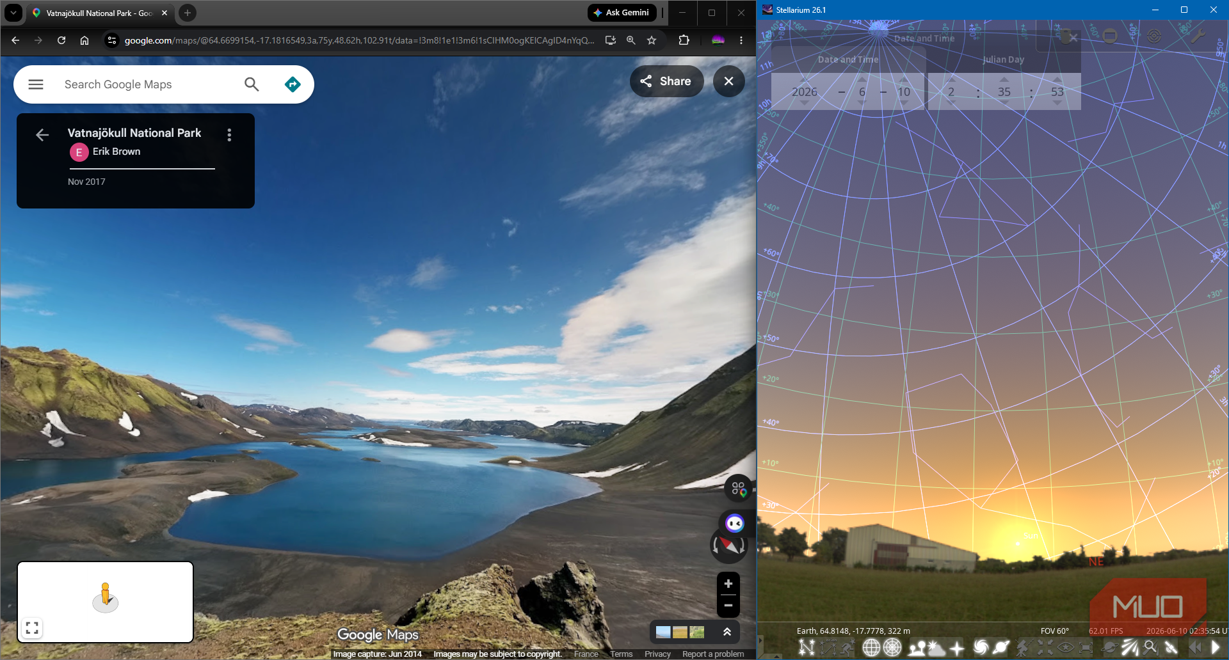Decrement the year 2026 spinner
The image size is (1229, 660).
[804, 103]
